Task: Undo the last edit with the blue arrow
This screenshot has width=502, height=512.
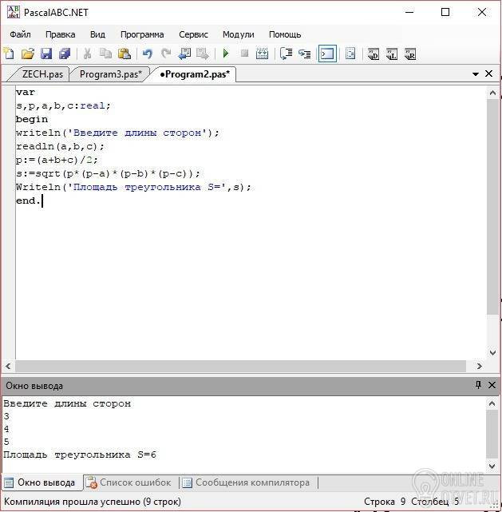Action: (x=148, y=54)
